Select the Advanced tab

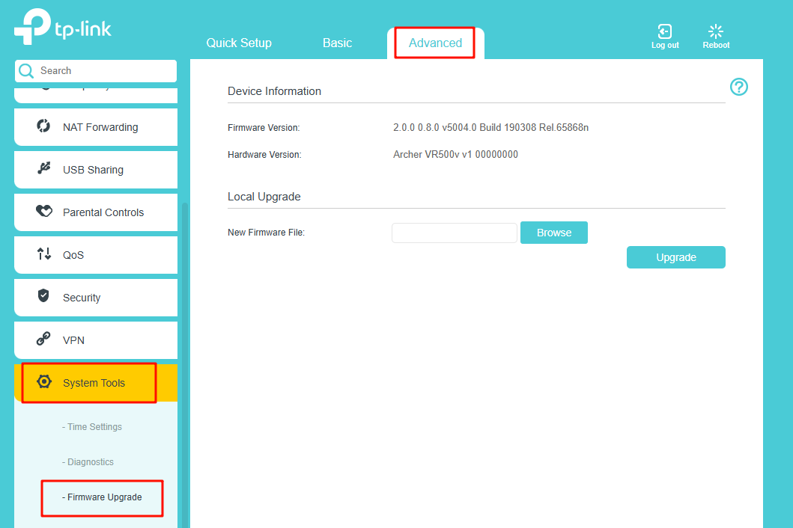(x=435, y=43)
